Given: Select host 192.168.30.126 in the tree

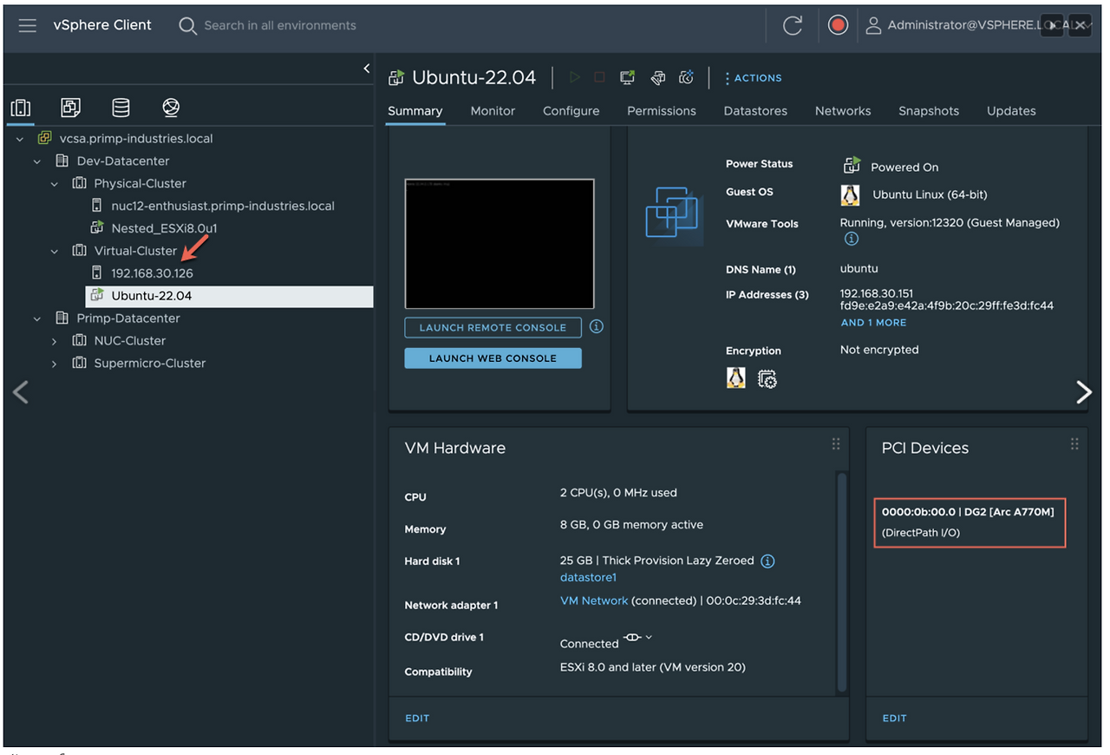Looking at the screenshot, I should pos(152,273).
